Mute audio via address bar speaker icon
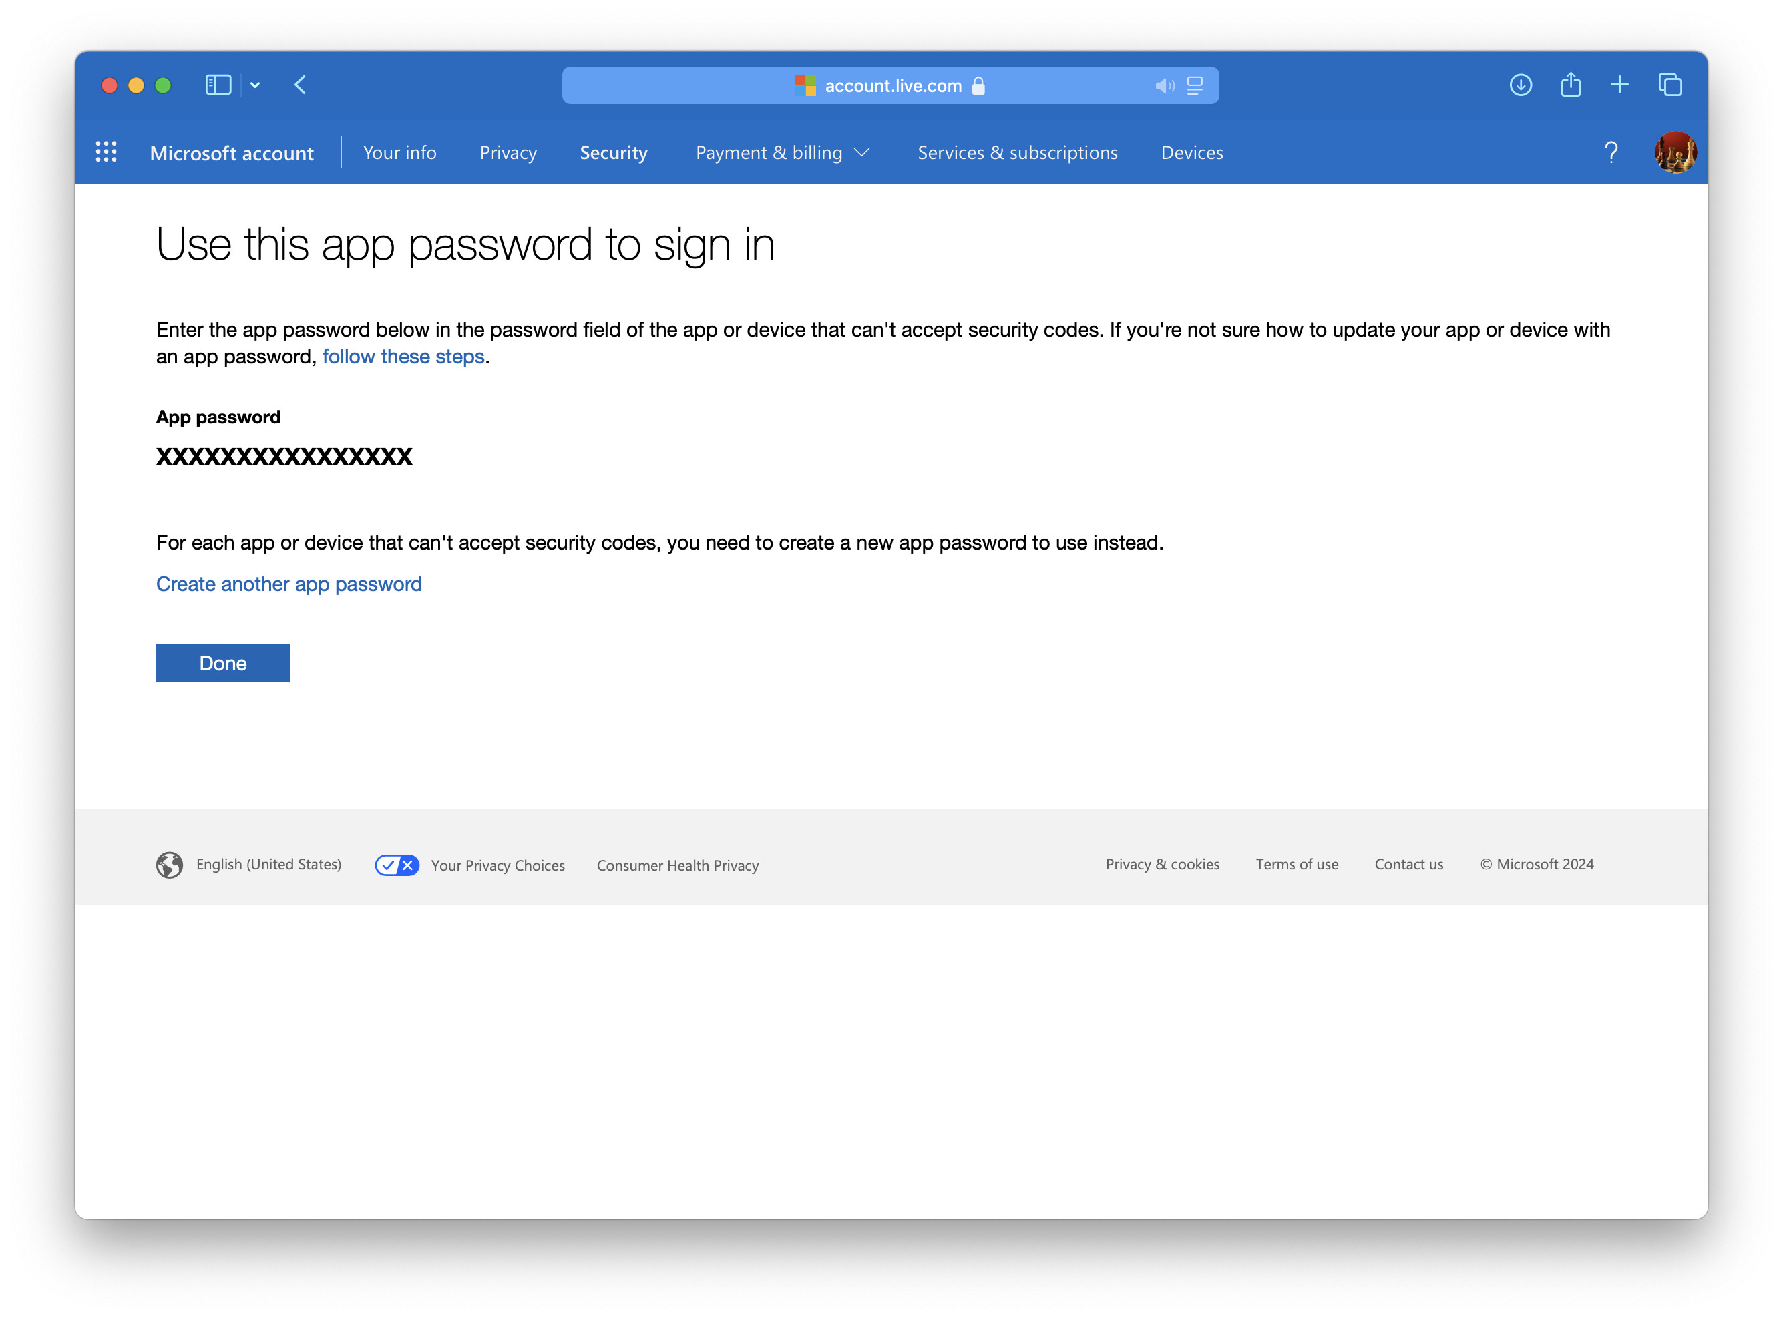This screenshot has width=1783, height=1318. point(1164,86)
